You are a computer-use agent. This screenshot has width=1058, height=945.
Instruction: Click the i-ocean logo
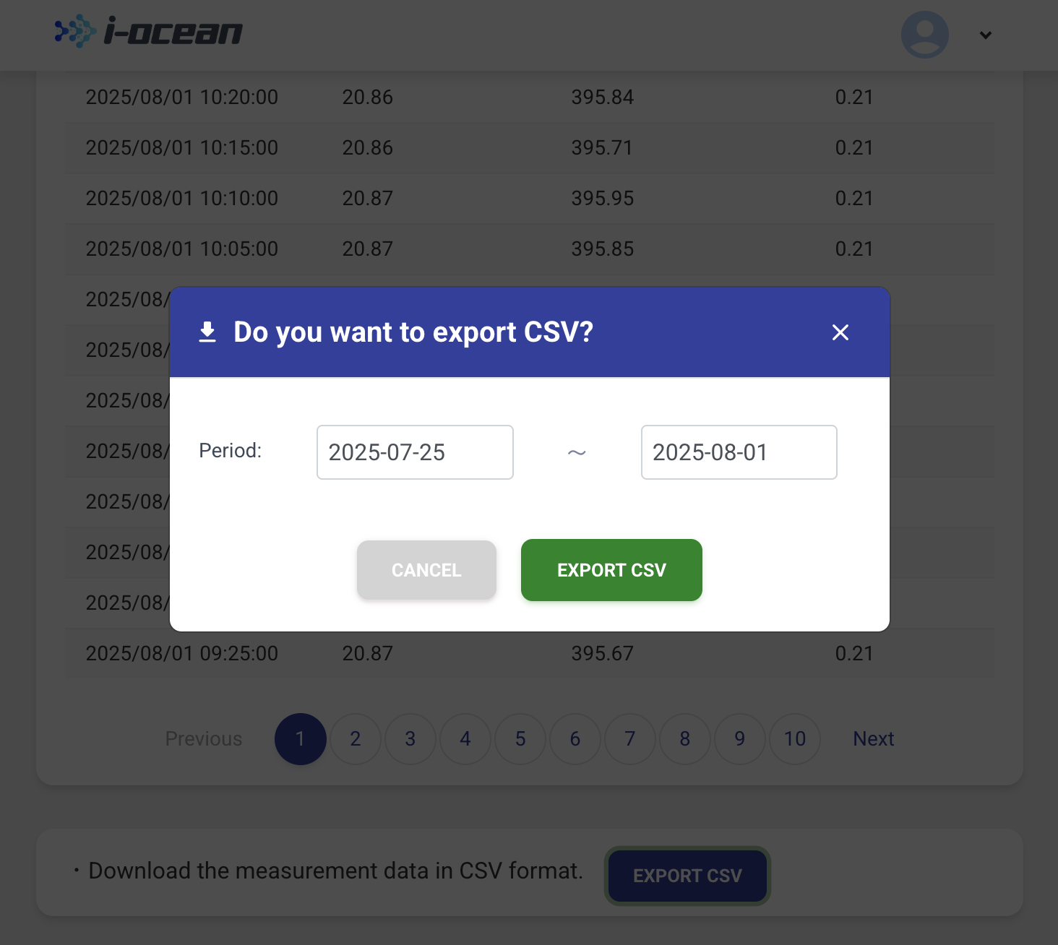(x=148, y=32)
